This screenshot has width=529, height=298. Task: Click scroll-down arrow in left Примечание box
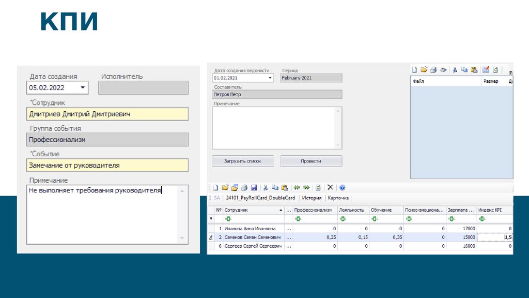click(x=182, y=239)
